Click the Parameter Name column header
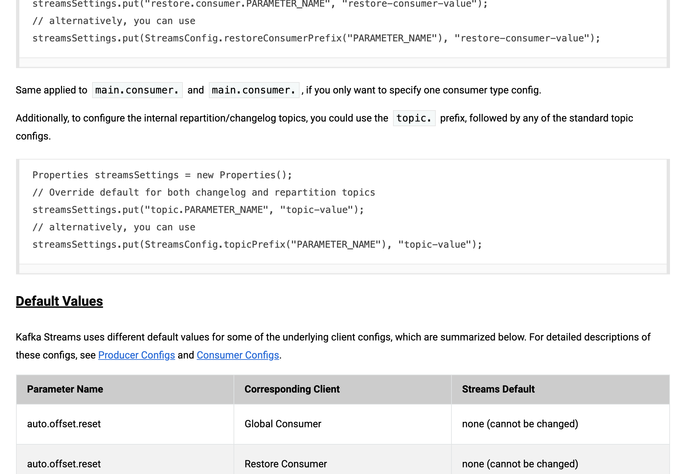The height and width of the screenshot is (474, 692). pos(65,389)
